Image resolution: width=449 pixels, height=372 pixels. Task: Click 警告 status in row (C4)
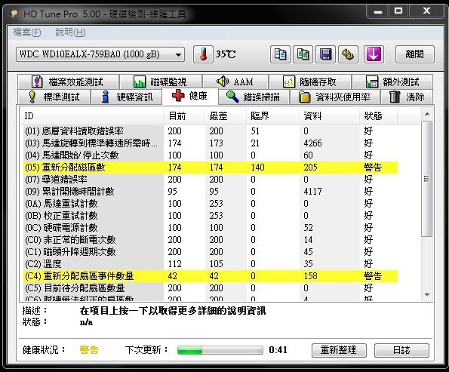click(x=373, y=275)
